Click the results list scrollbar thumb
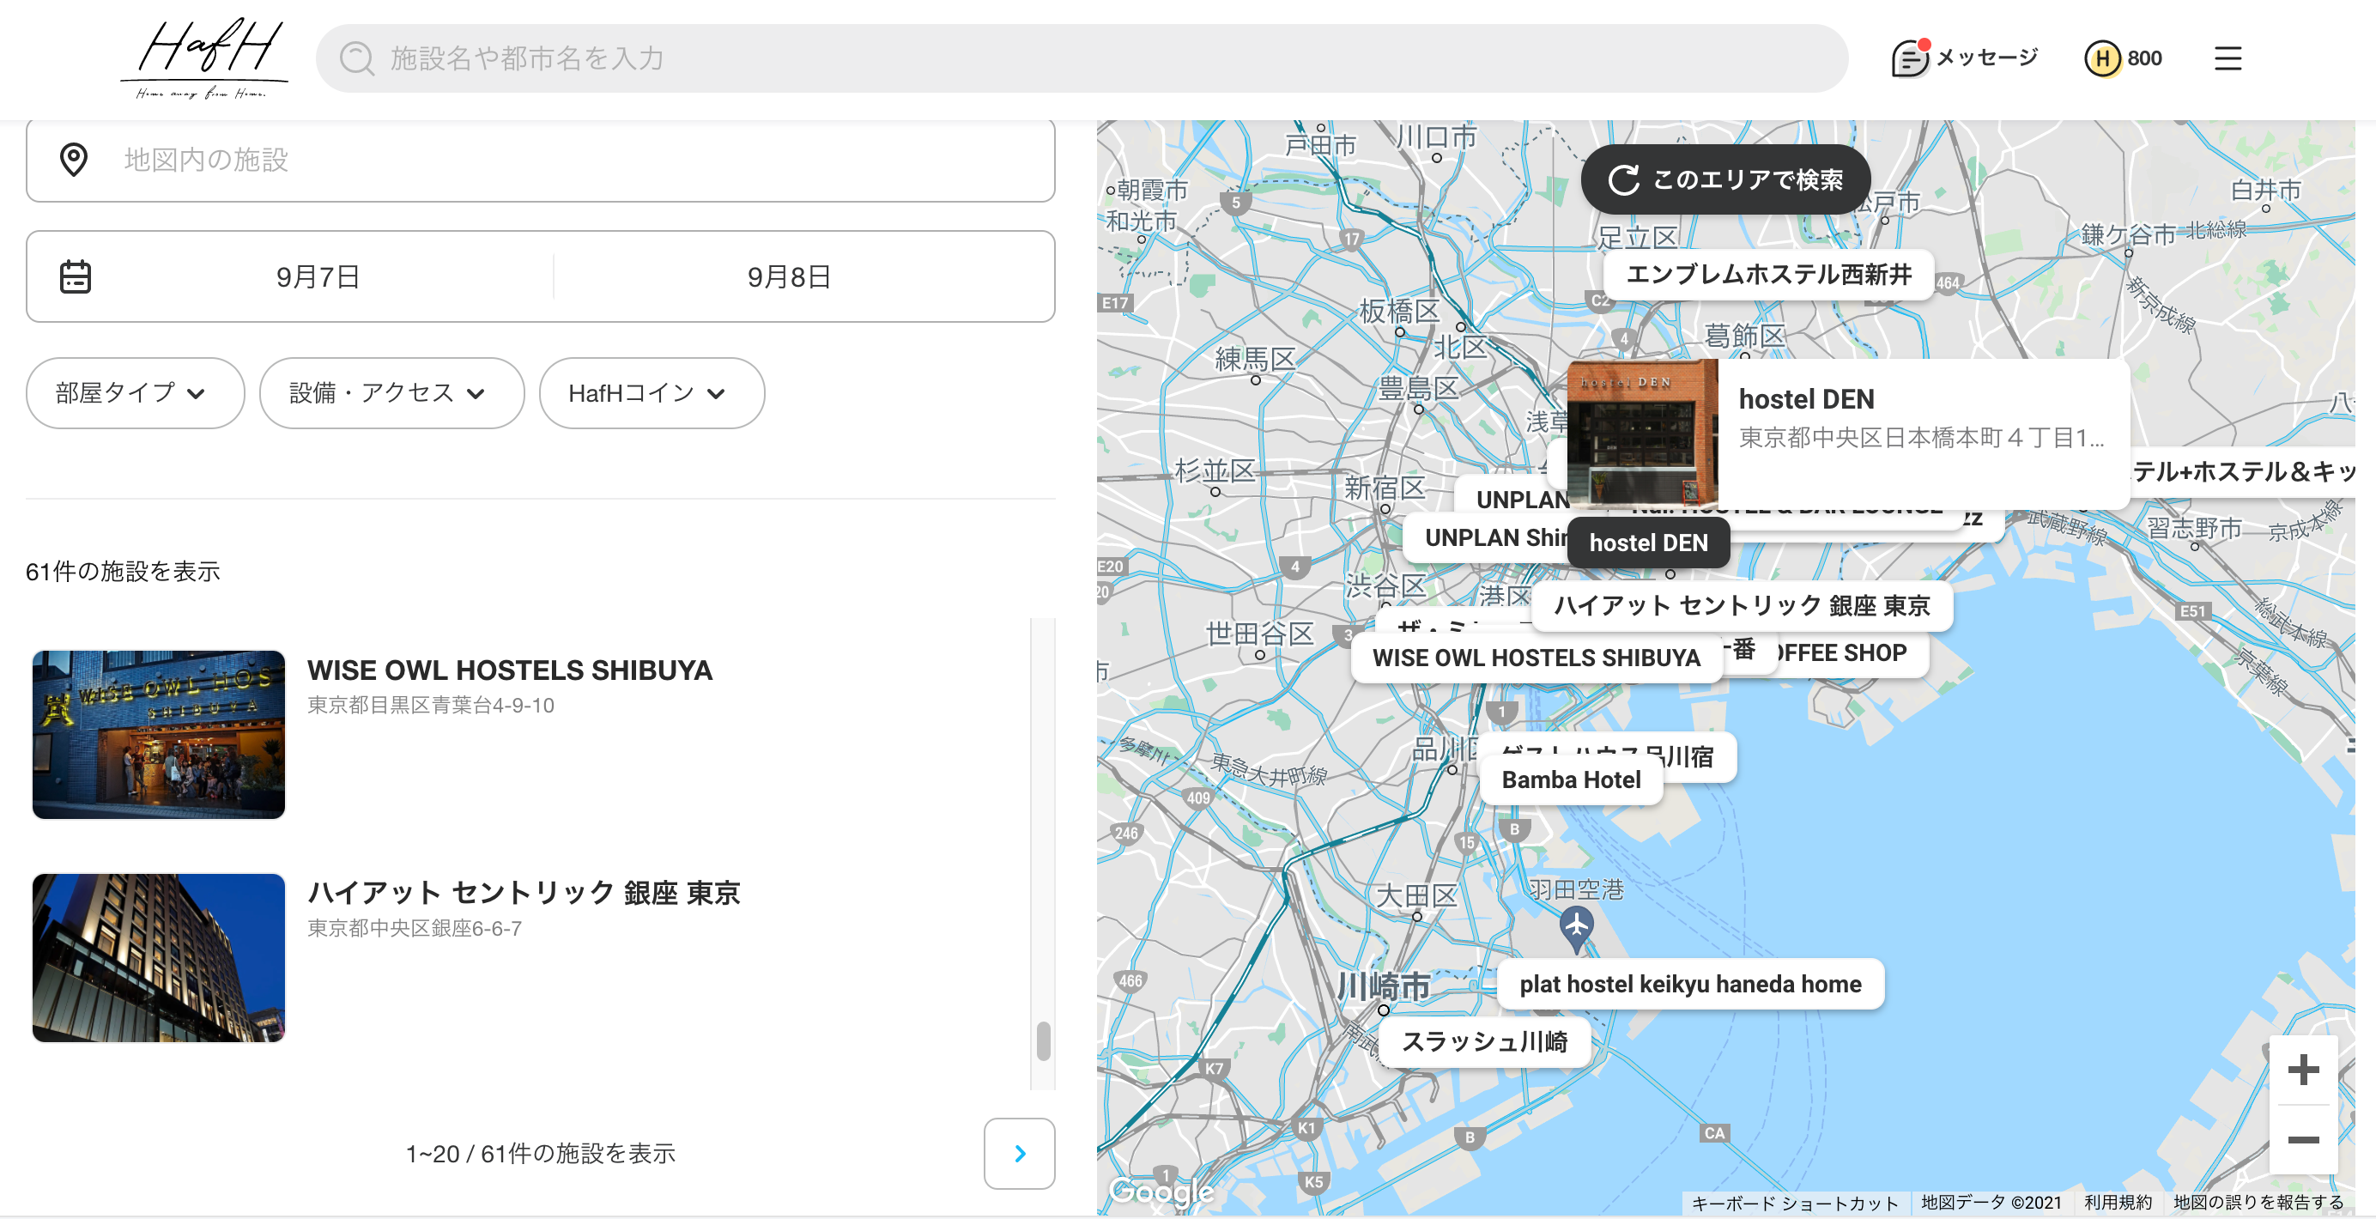The width and height of the screenshot is (2376, 1219). coord(1043,1041)
